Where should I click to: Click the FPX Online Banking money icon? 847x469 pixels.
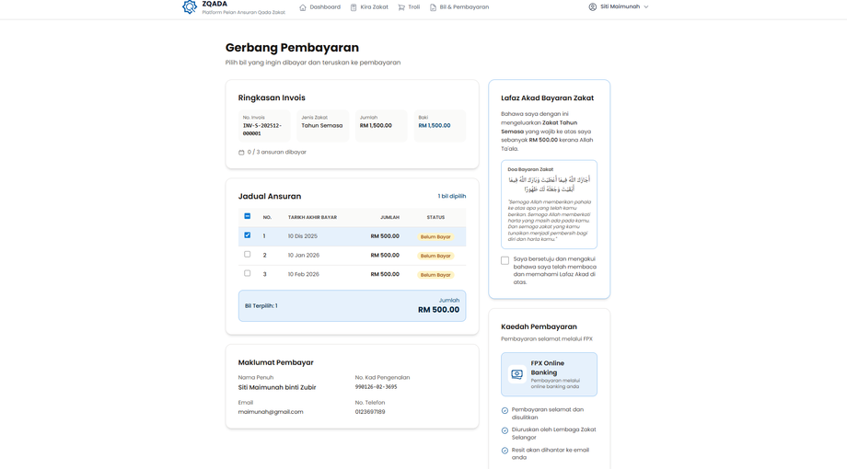click(x=517, y=374)
